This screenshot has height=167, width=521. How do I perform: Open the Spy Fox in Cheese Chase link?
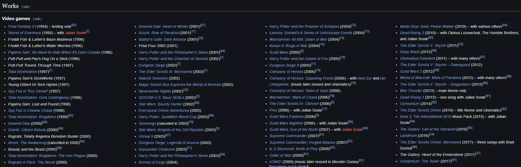tap(30, 111)
